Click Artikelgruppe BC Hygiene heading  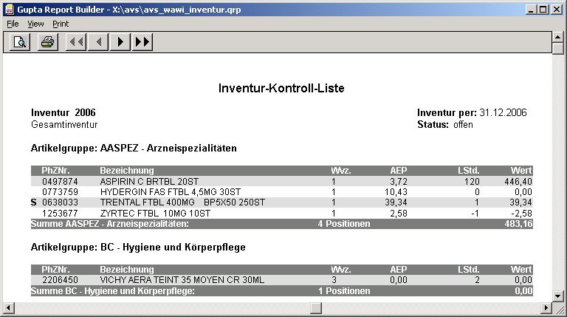coord(138,247)
